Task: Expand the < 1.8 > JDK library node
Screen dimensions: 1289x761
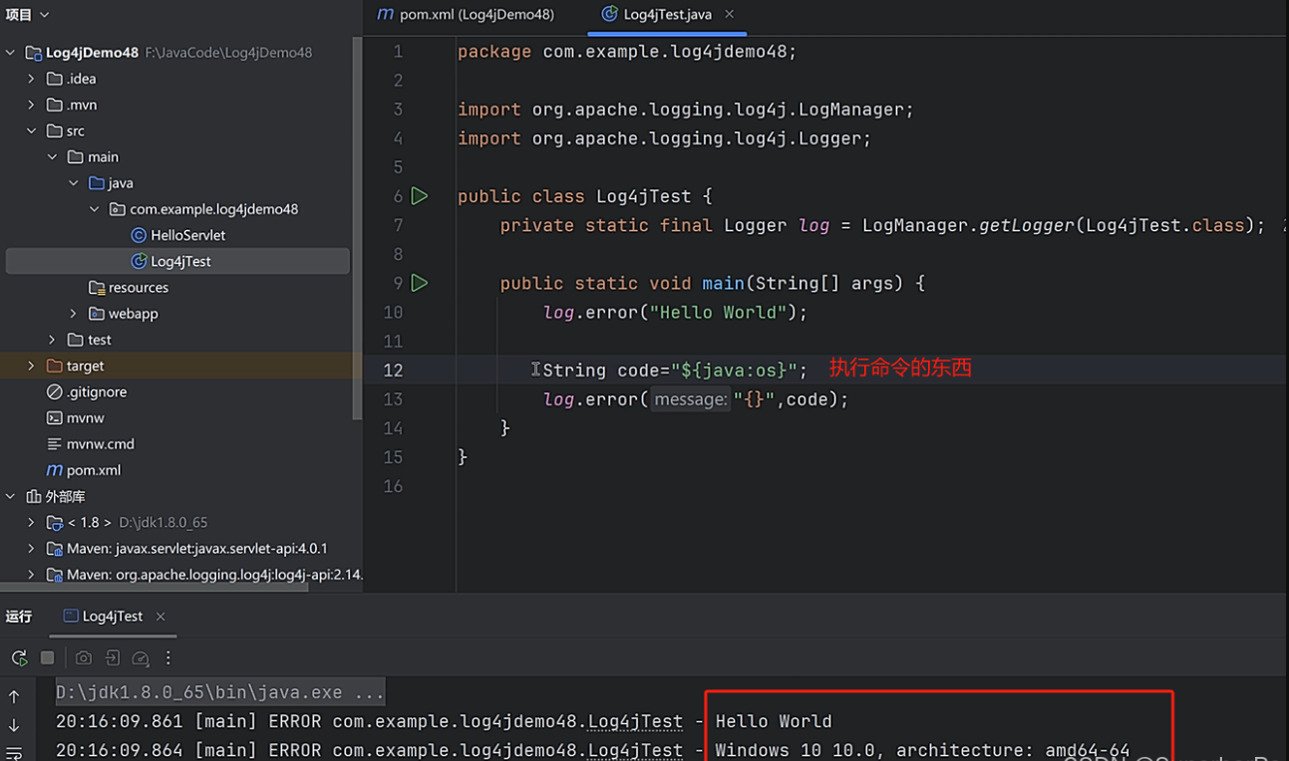Action: (31, 522)
